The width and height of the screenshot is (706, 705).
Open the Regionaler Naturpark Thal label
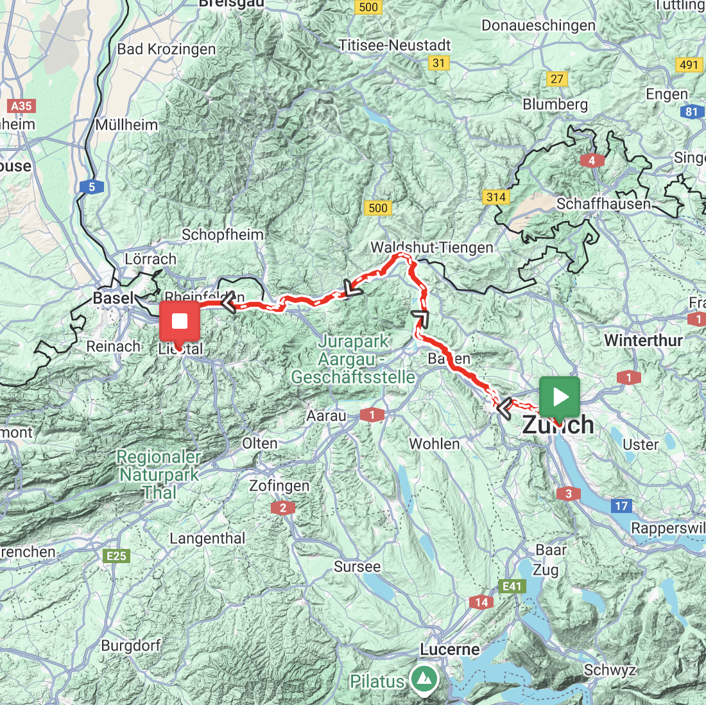(x=159, y=474)
